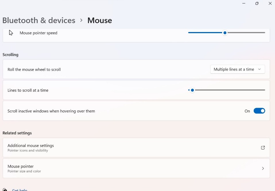This screenshot has height=191, width=275.
Task: Click the Lines to scroll slider track
Action: pos(230,90)
